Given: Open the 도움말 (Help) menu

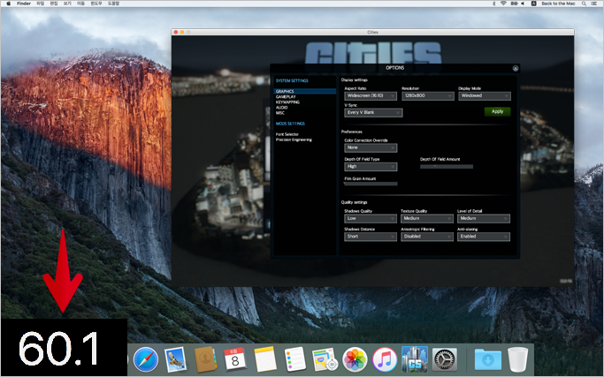Looking at the screenshot, I should [113, 4].
